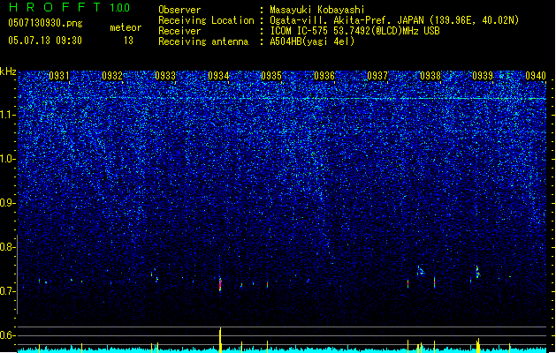Viewport: 556px width, 353px height.
Task: Click the 0931 time marker
Action: (x=59, y=76)
